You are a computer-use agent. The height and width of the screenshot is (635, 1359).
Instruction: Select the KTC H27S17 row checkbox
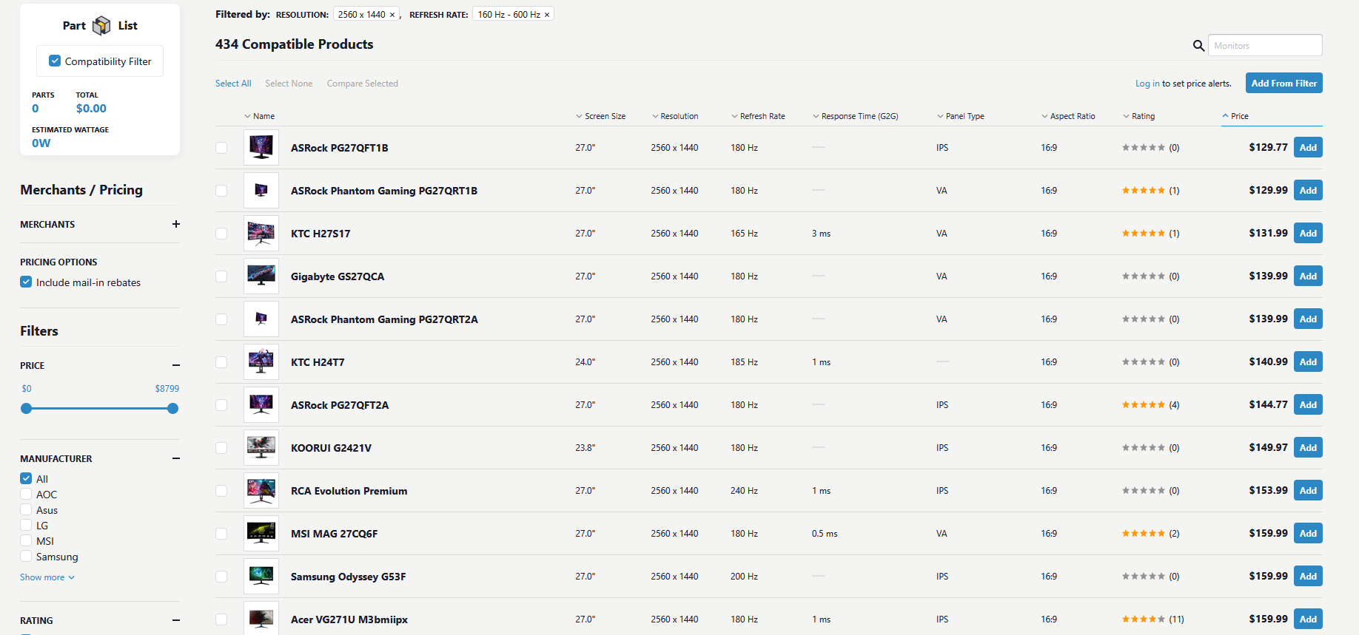coord(221,234)
